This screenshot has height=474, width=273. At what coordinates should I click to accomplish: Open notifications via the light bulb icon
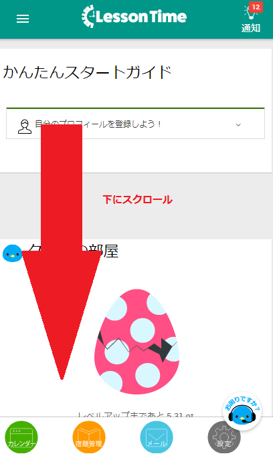(x=251, y=13)
